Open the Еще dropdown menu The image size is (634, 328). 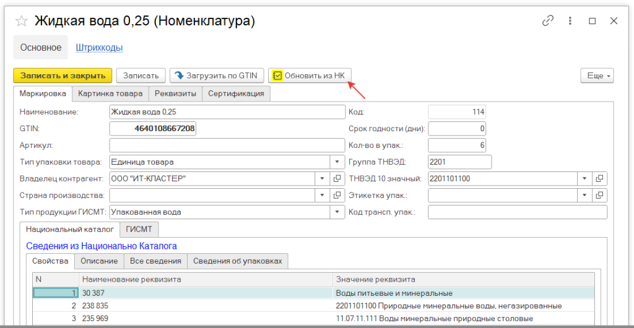(x=597, y=76)
